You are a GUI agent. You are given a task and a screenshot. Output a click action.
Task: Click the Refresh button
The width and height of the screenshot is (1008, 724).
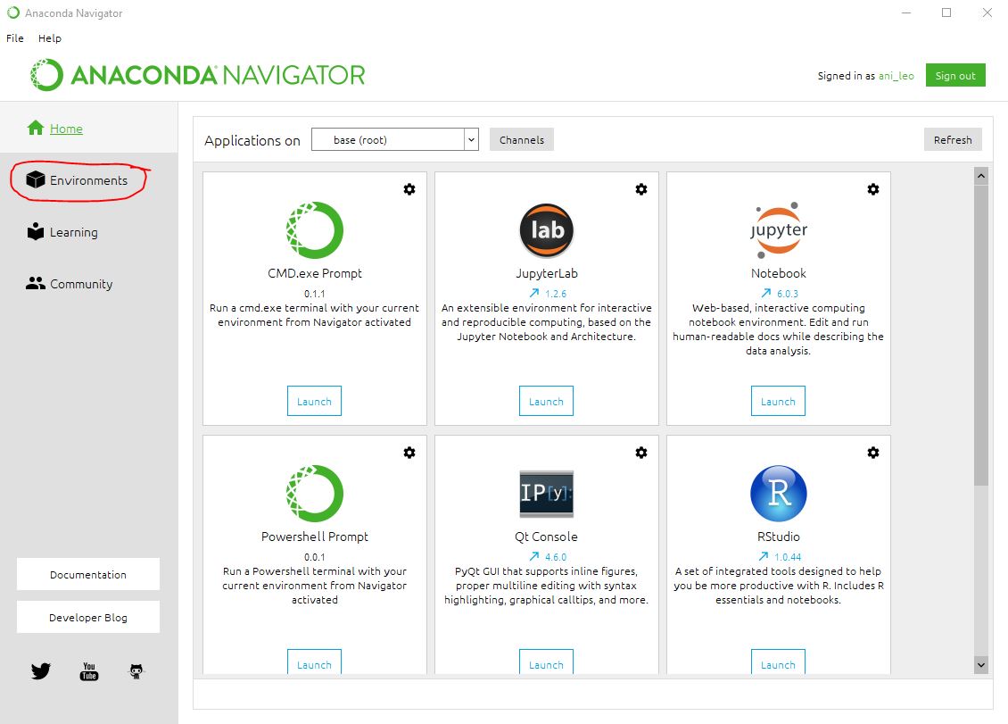click(x=953, y=139)
